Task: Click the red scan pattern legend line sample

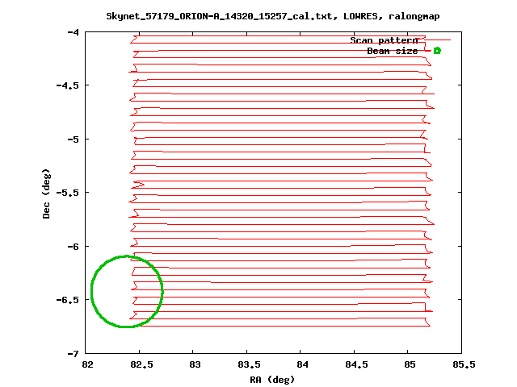Action: point(437,40)
